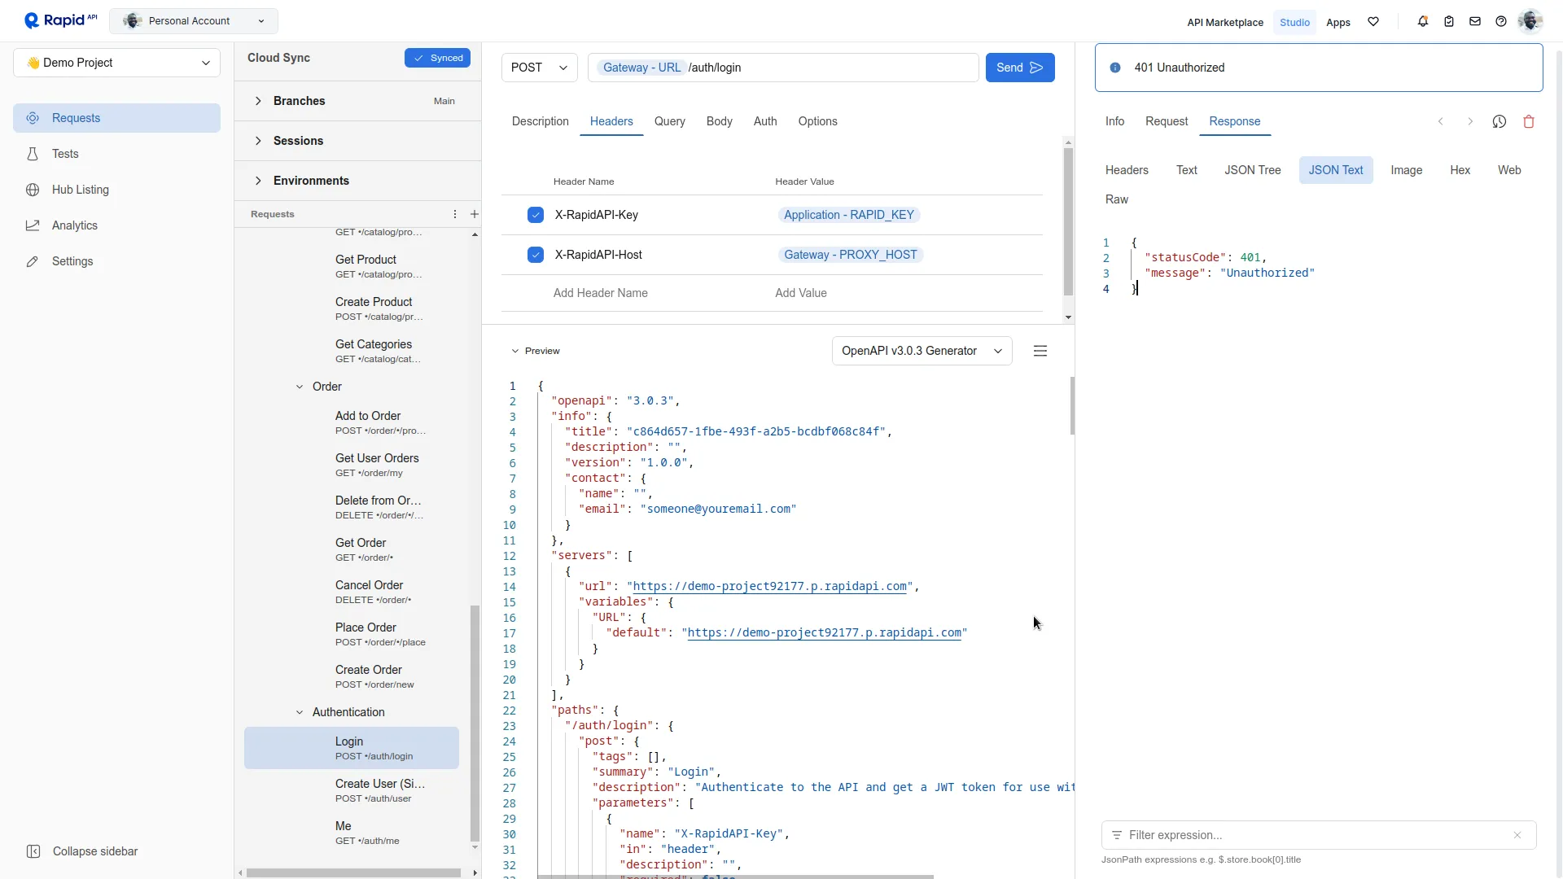Click the notifications bell icon
The image size is (1563, 879).
1423,22
